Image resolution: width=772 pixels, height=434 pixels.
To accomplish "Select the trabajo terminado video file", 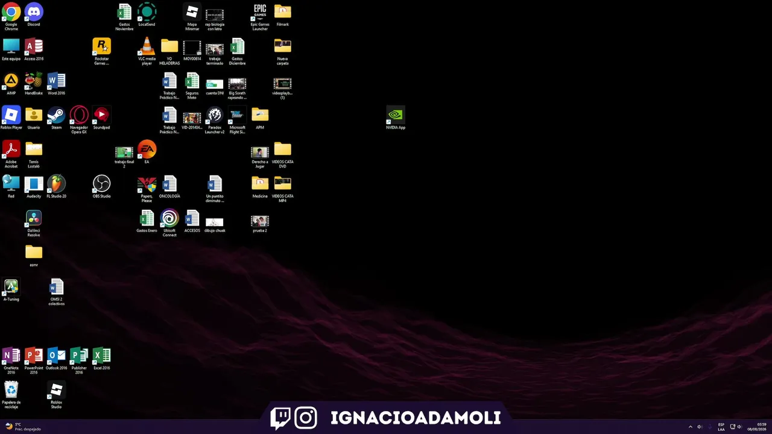I will point(215,48).
